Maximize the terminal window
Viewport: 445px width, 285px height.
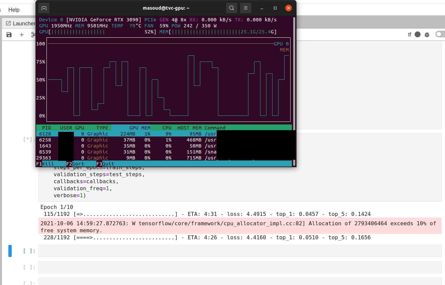pyautogui.click(x=275, y=8)
